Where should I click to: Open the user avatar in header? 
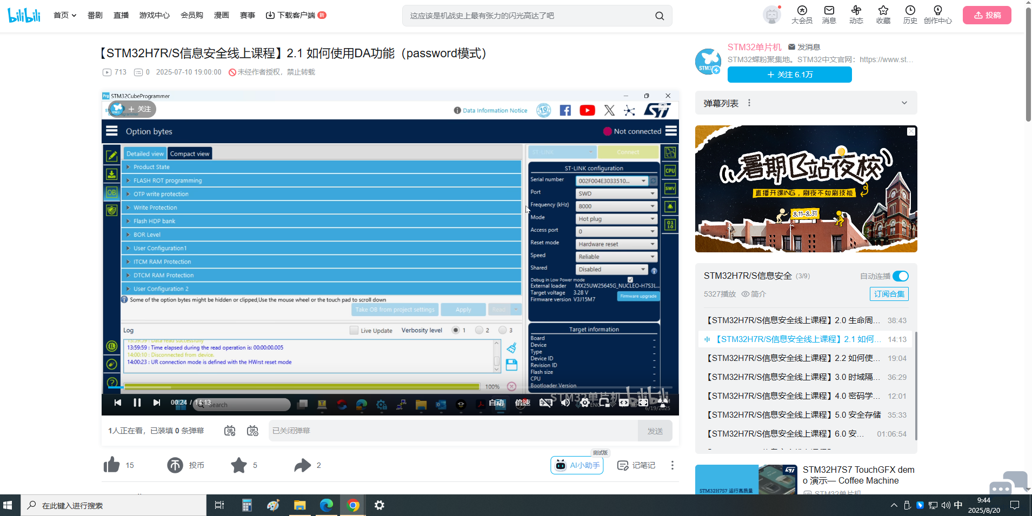click(x=772, y=15)
